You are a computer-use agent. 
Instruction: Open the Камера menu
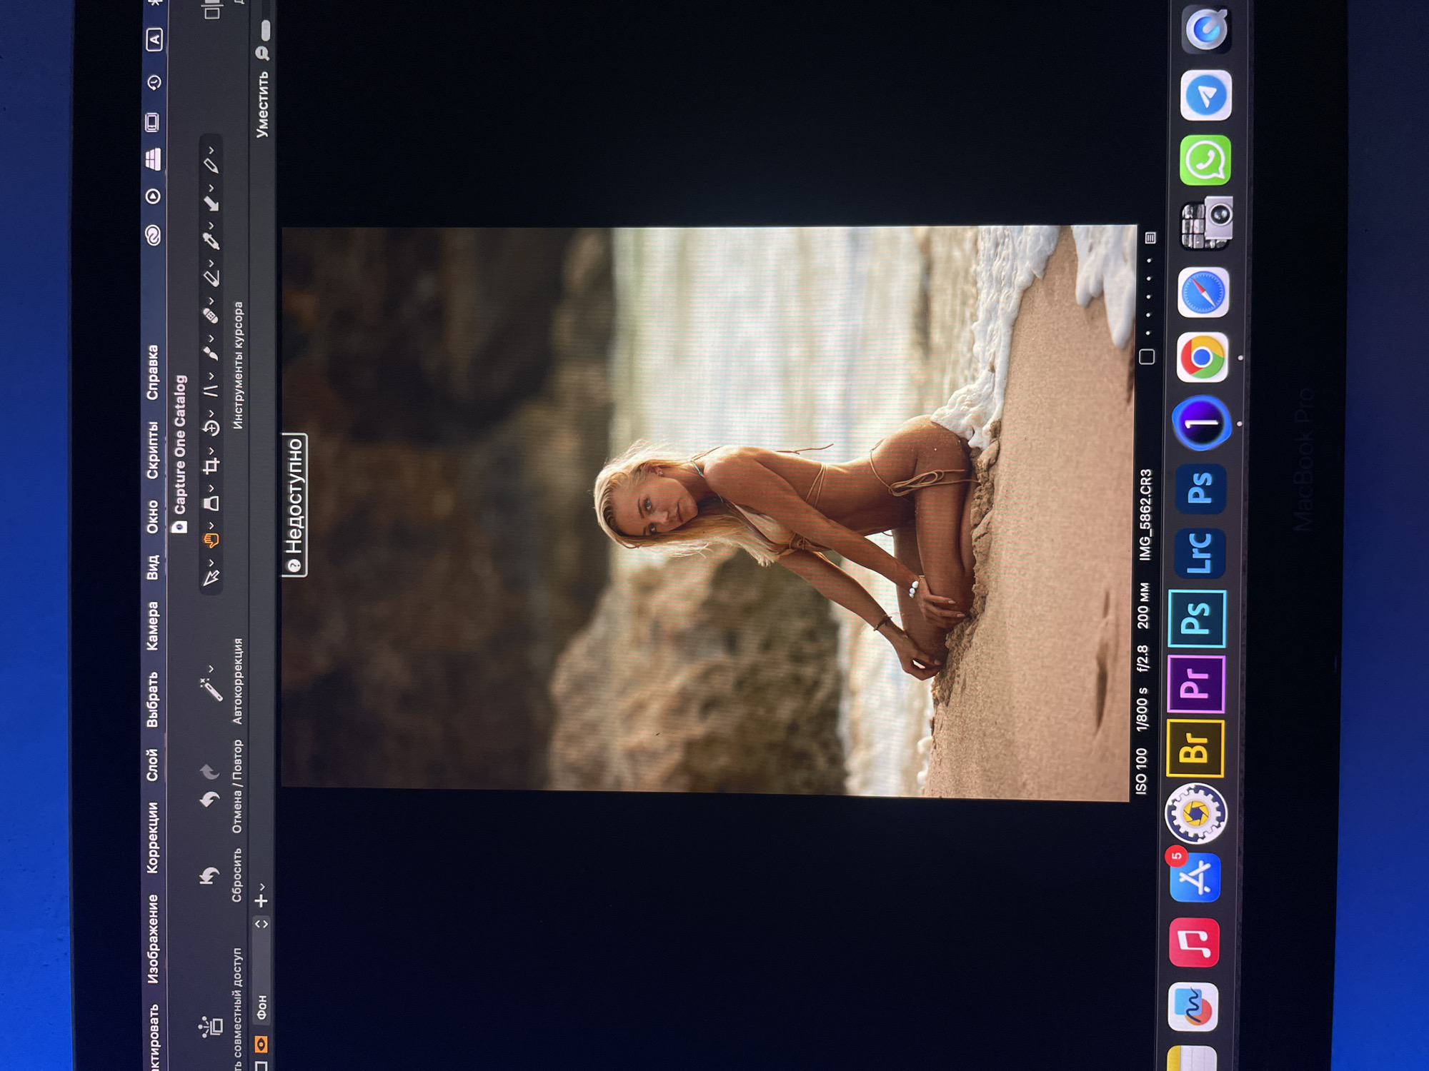[153, 626]
